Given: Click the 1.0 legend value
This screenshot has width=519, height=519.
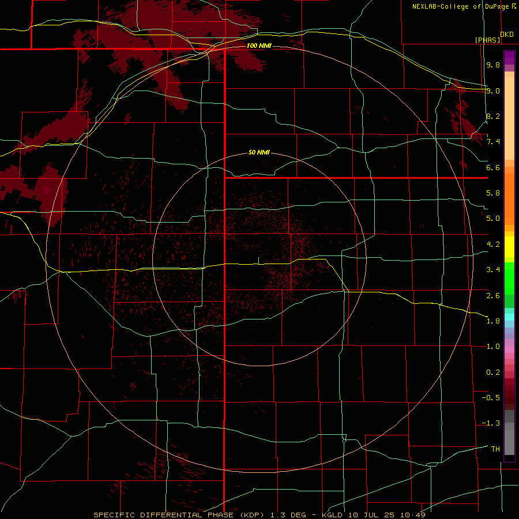Looking at the screenshot, I should 493,347.
